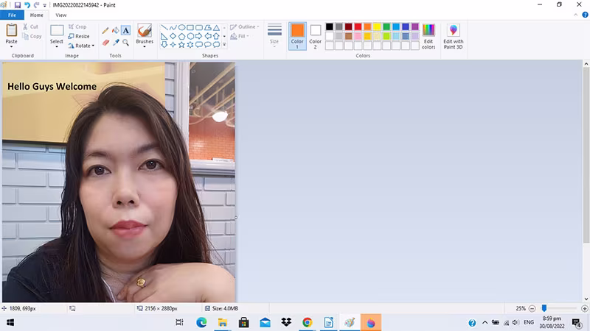Click the canvas right-edge resize handle
Viewport: 590px width, 331px height.
click(x=236, y=217)
